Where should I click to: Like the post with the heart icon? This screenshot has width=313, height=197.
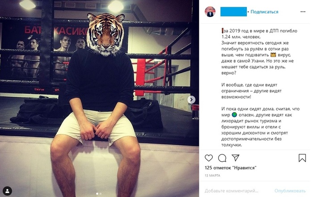pyautogui.click(x=209, y=158)
